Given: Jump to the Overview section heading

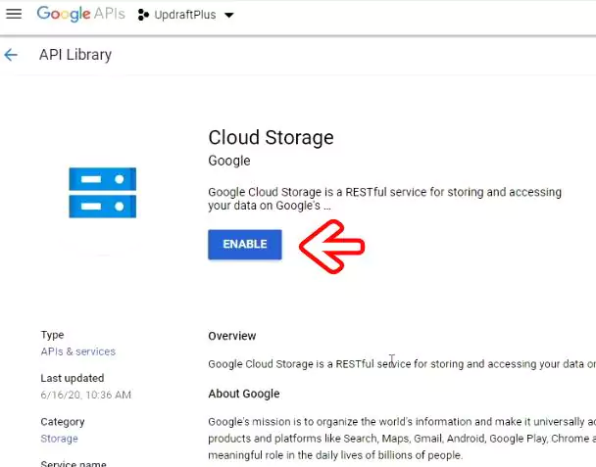Looking at the screenshot, I should pos(231,336).
